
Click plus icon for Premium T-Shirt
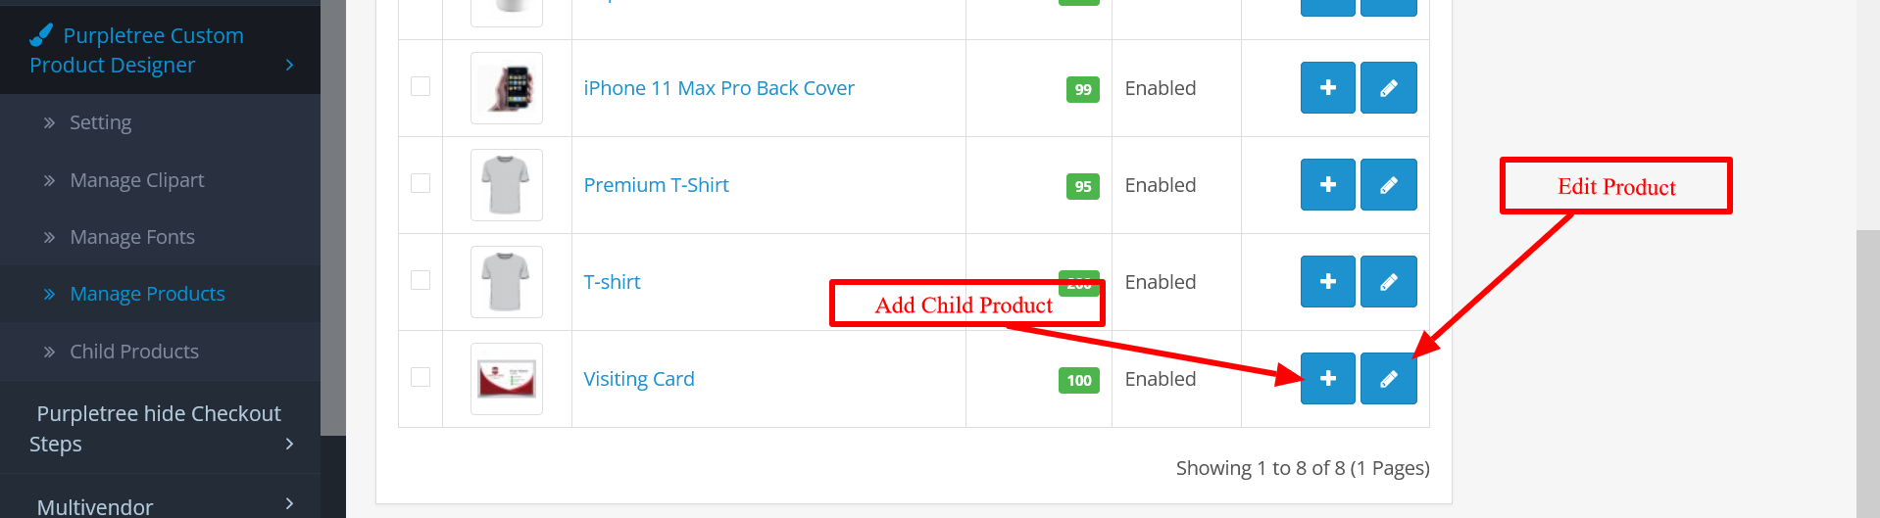click(x=1327, y=185)
